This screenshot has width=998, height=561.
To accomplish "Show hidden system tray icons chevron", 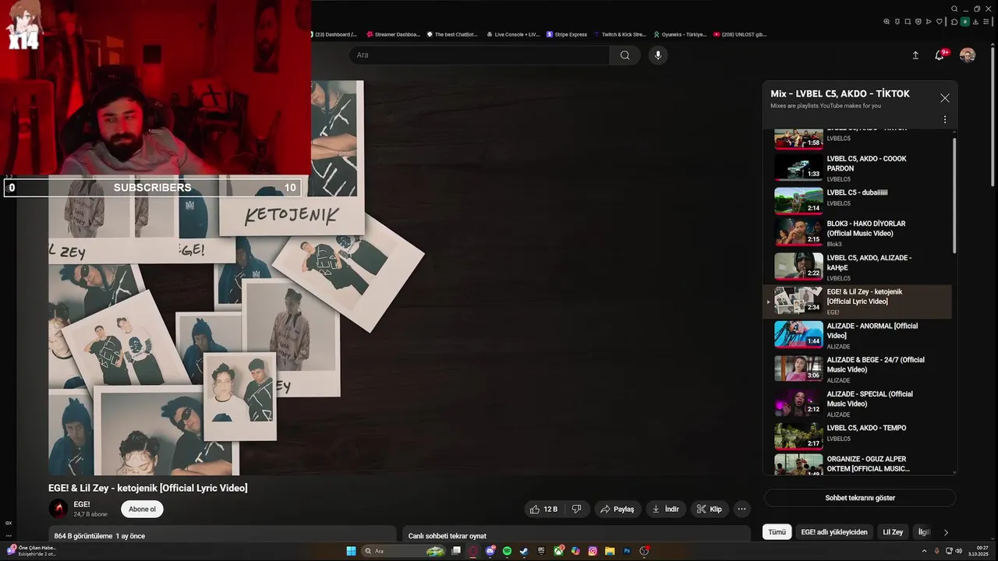I will [x=924, y=551].
